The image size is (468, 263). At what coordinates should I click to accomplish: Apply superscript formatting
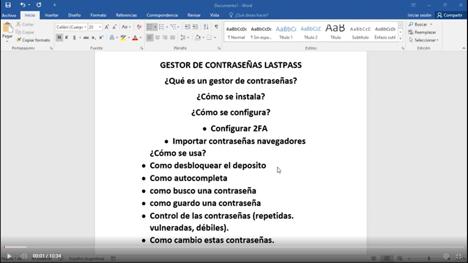coord(101,38)
